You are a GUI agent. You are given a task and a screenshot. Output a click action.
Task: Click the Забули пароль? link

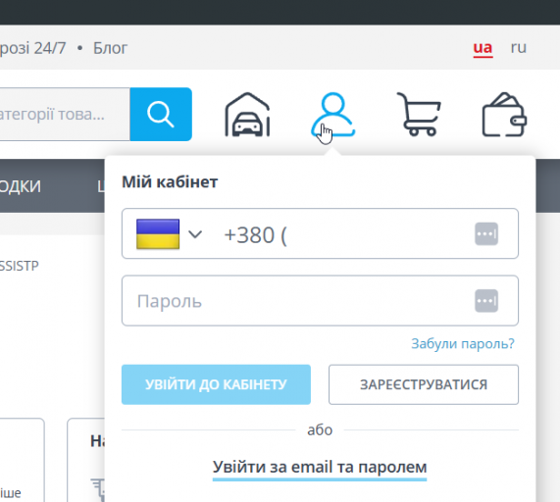(x=463, y=343)
